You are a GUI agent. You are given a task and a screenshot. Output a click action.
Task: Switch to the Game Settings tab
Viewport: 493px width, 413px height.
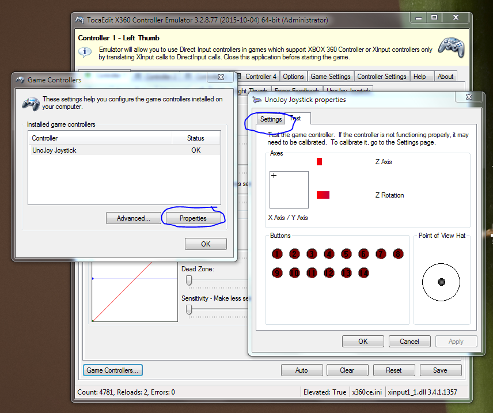tap(331, 77)
